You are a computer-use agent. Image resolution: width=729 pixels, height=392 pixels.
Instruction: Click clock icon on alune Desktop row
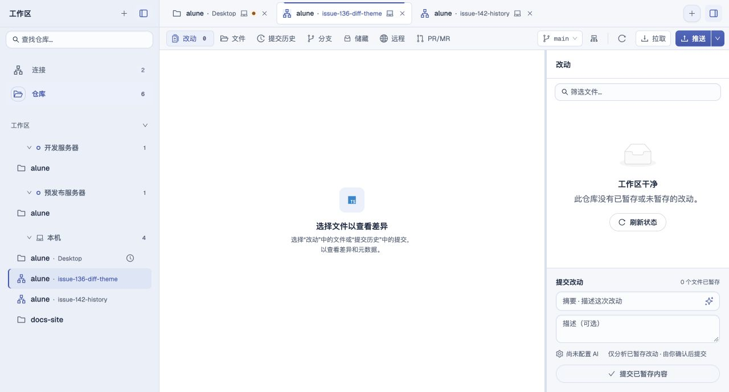pos(130,258)
